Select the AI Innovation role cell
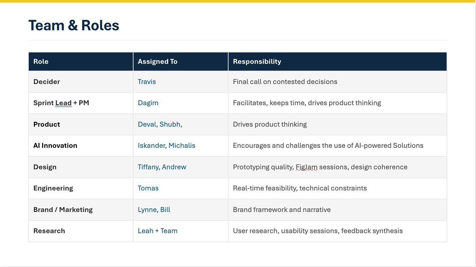The width and height of the screenshot is (476, 267). [x=55, y=146]
